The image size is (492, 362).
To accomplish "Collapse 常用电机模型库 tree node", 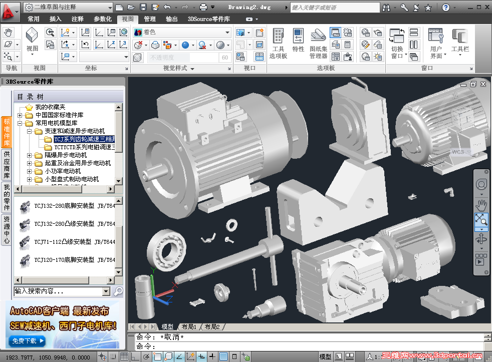I will pyautogui.click(x=20, y=123).
